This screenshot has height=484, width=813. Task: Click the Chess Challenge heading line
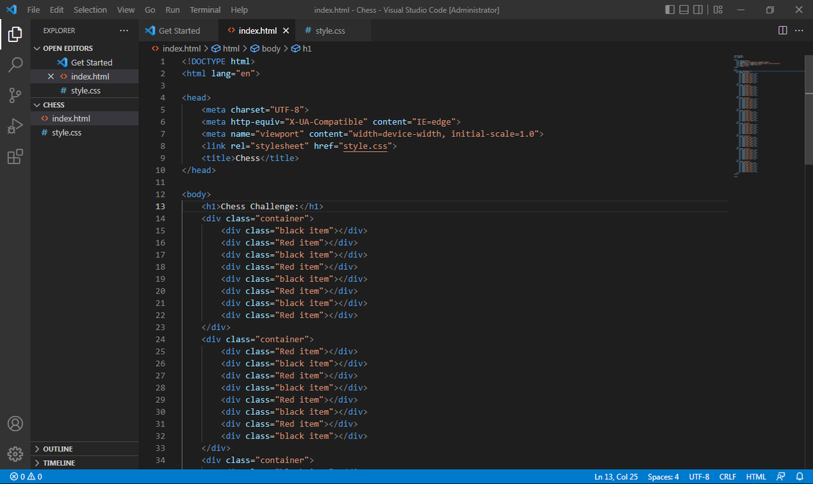[262, 206]
